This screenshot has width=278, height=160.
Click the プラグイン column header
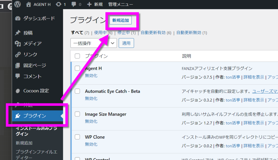coord(96,56)
